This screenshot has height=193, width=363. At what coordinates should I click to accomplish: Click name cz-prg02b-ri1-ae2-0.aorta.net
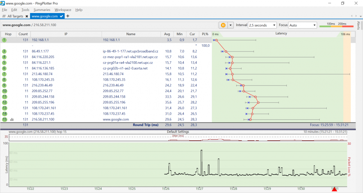[x=125, y=68]
